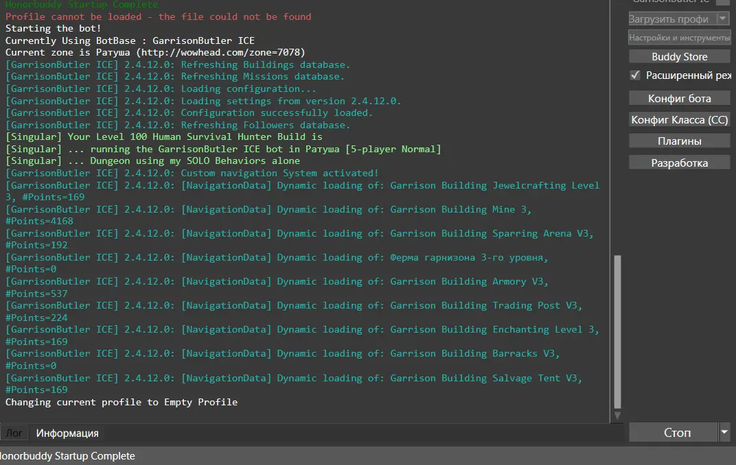Image resolution: width=736 pixels, height=465 pixels.
Task: Open the Buddy Store
Action: 679,57
